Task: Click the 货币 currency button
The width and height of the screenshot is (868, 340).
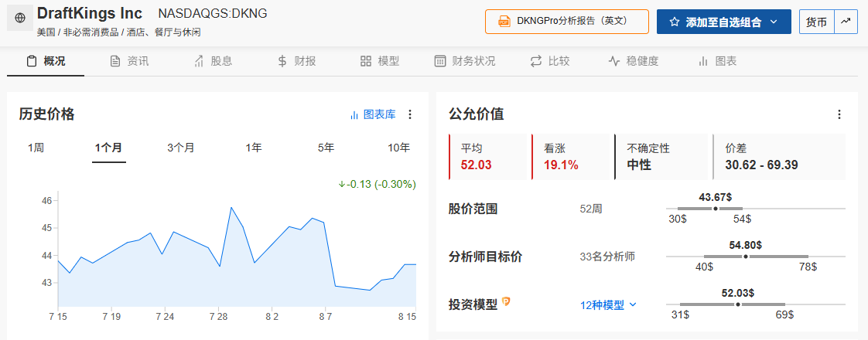Action: (x=816, y=22)
